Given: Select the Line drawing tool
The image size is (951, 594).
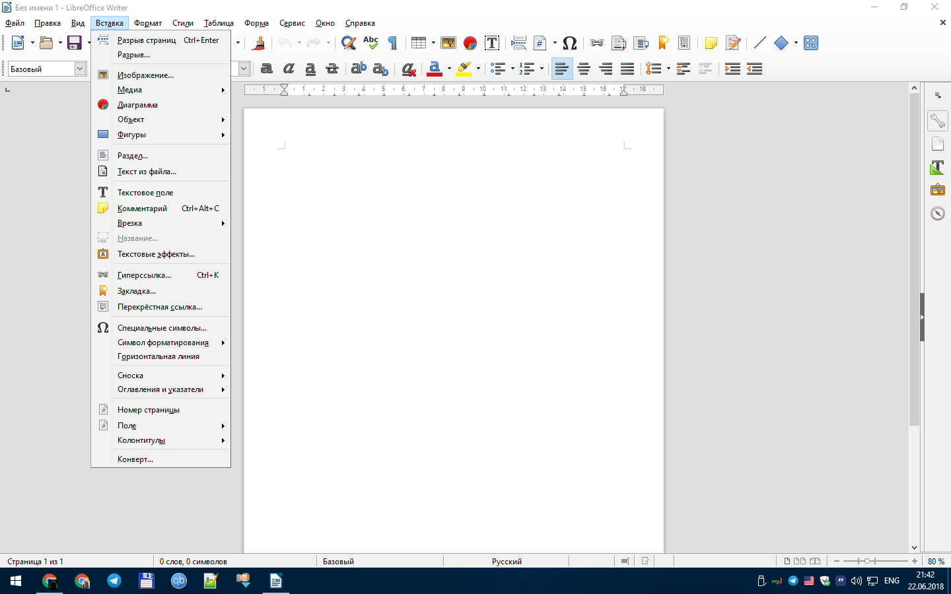Looking at the screenshot, I should (760, 43).
